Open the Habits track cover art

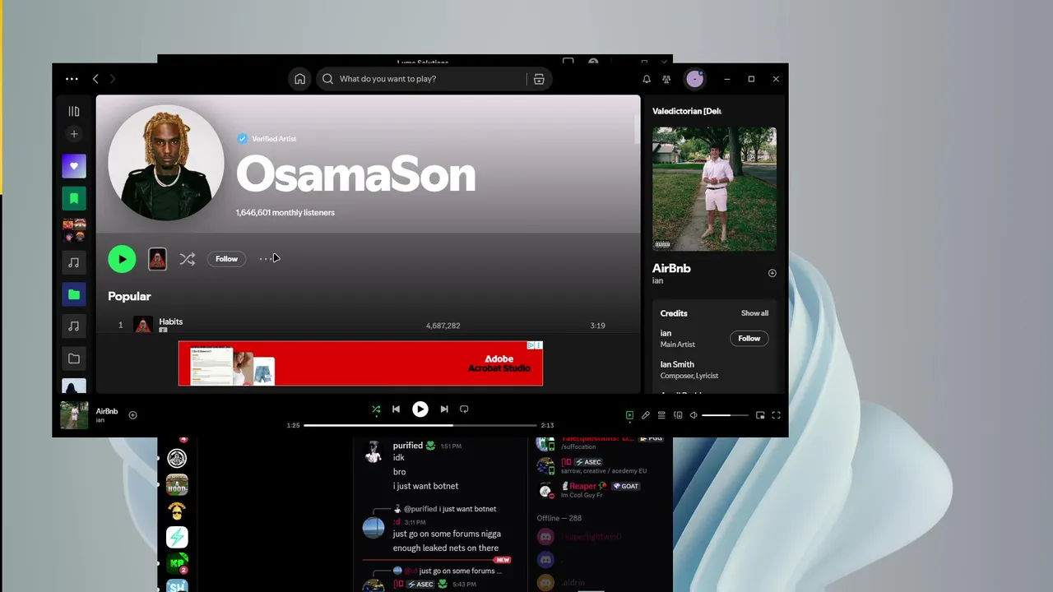[x=143, y=325]
